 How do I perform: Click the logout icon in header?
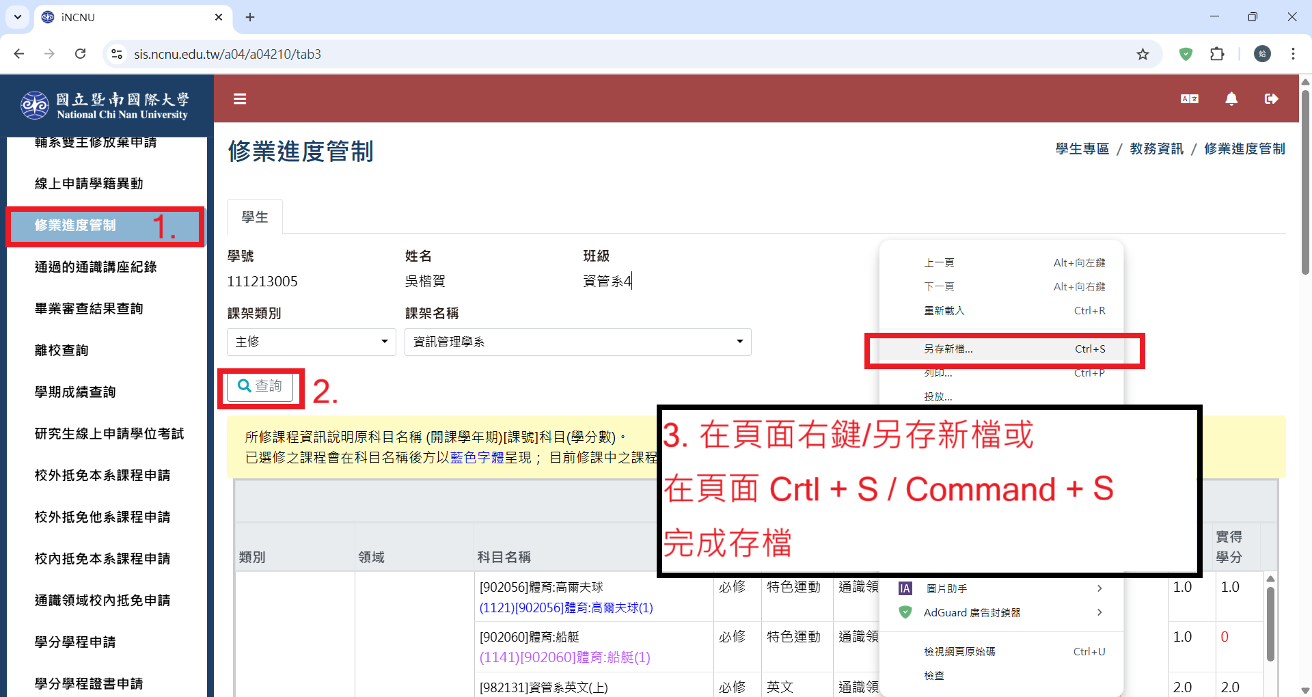1271,99
